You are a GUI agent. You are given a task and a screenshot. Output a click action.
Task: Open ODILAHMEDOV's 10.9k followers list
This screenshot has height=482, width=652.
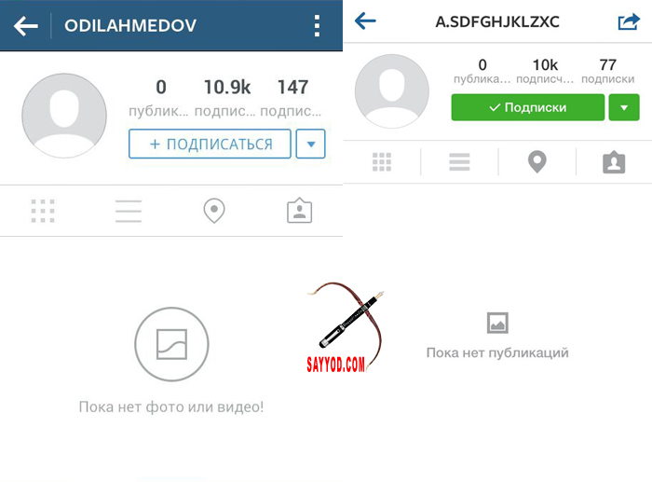click(x=226, y=98)
